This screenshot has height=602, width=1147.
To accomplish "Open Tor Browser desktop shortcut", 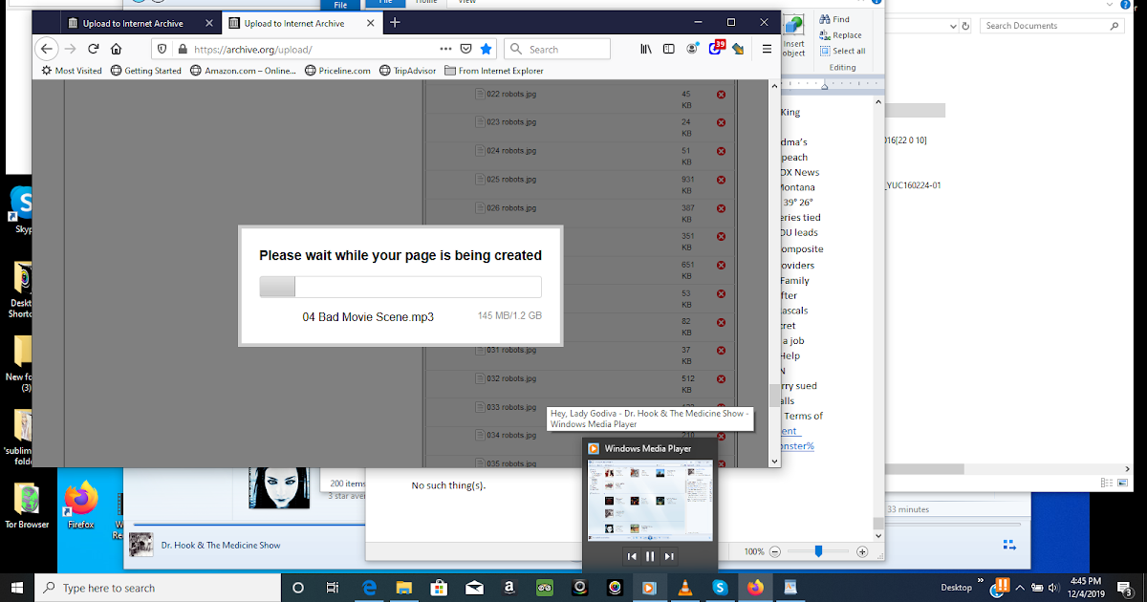I will pos(28,506).
